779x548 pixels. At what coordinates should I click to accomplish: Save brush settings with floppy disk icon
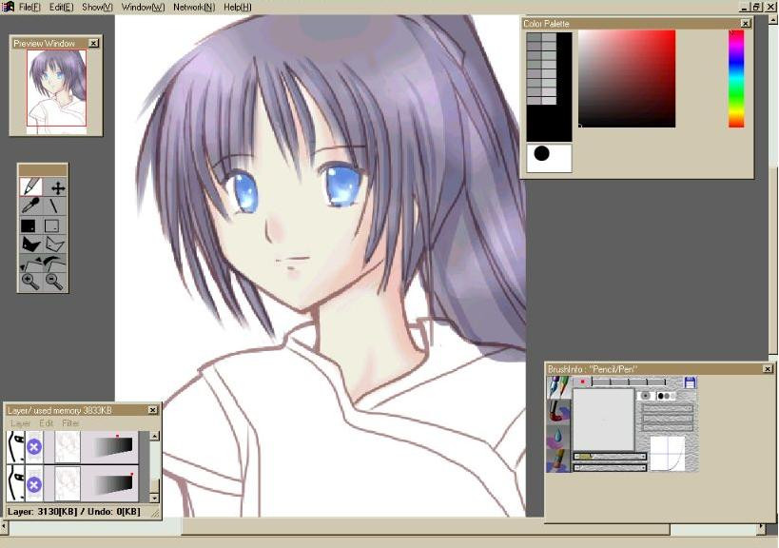[691, 382]
